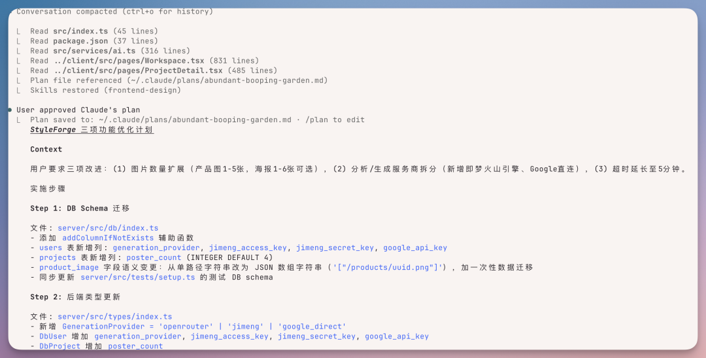Select the Workspace.tsx (831 lines) row
The image size is (706, 358).
(144, 61)
